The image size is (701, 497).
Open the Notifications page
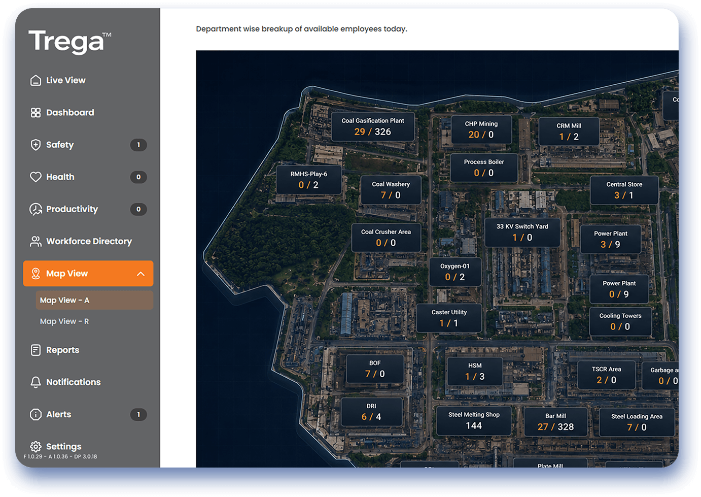click(88, 382)
